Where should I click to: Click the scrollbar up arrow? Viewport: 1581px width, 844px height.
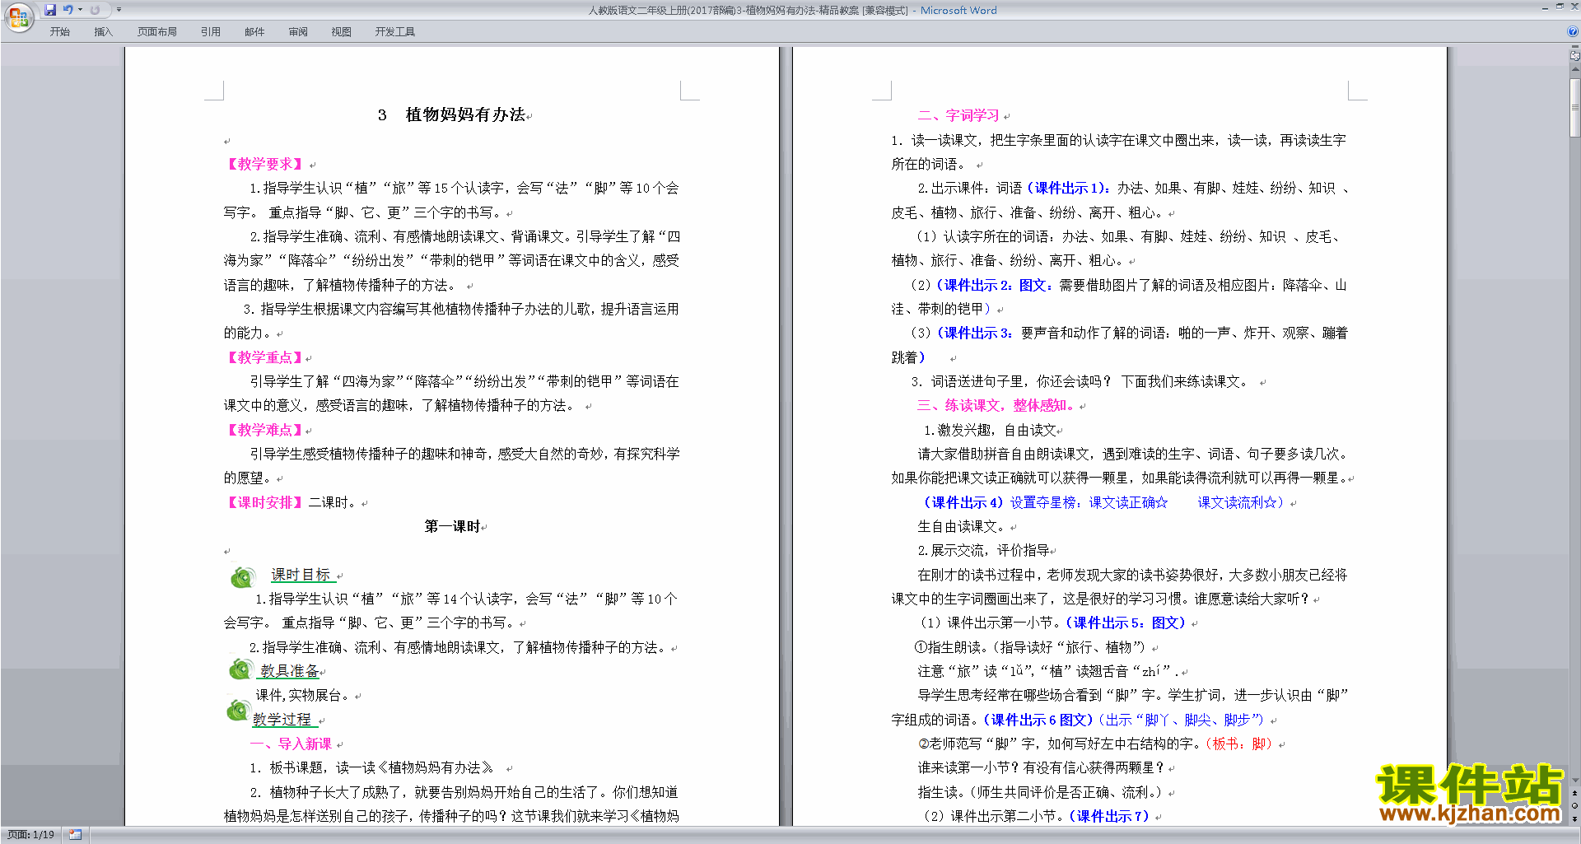[1574, 70]
